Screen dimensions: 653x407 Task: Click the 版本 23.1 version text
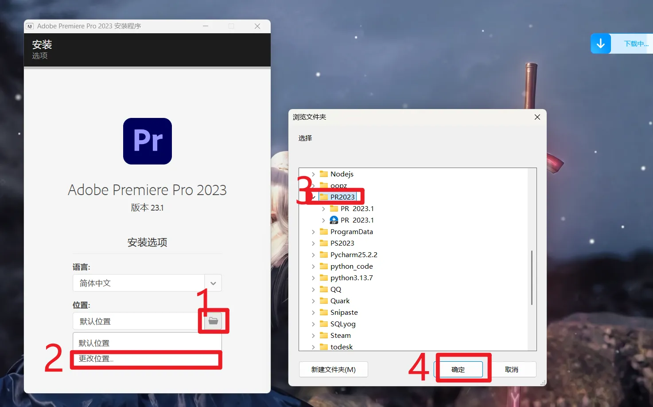tap(148, 207)
